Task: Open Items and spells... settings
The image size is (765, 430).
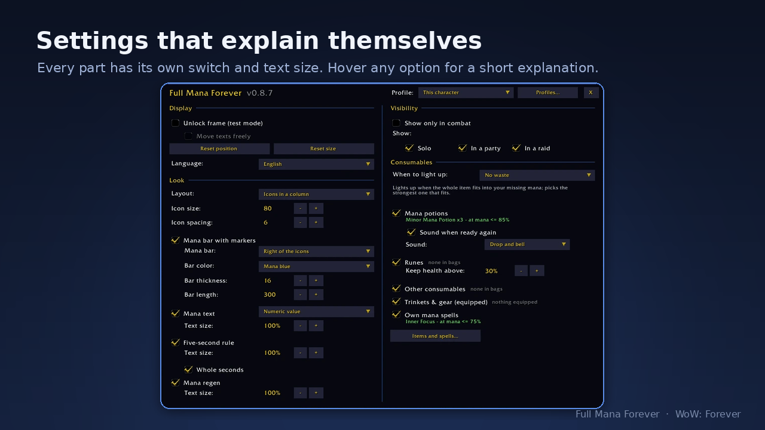Action: coord(435,336)
